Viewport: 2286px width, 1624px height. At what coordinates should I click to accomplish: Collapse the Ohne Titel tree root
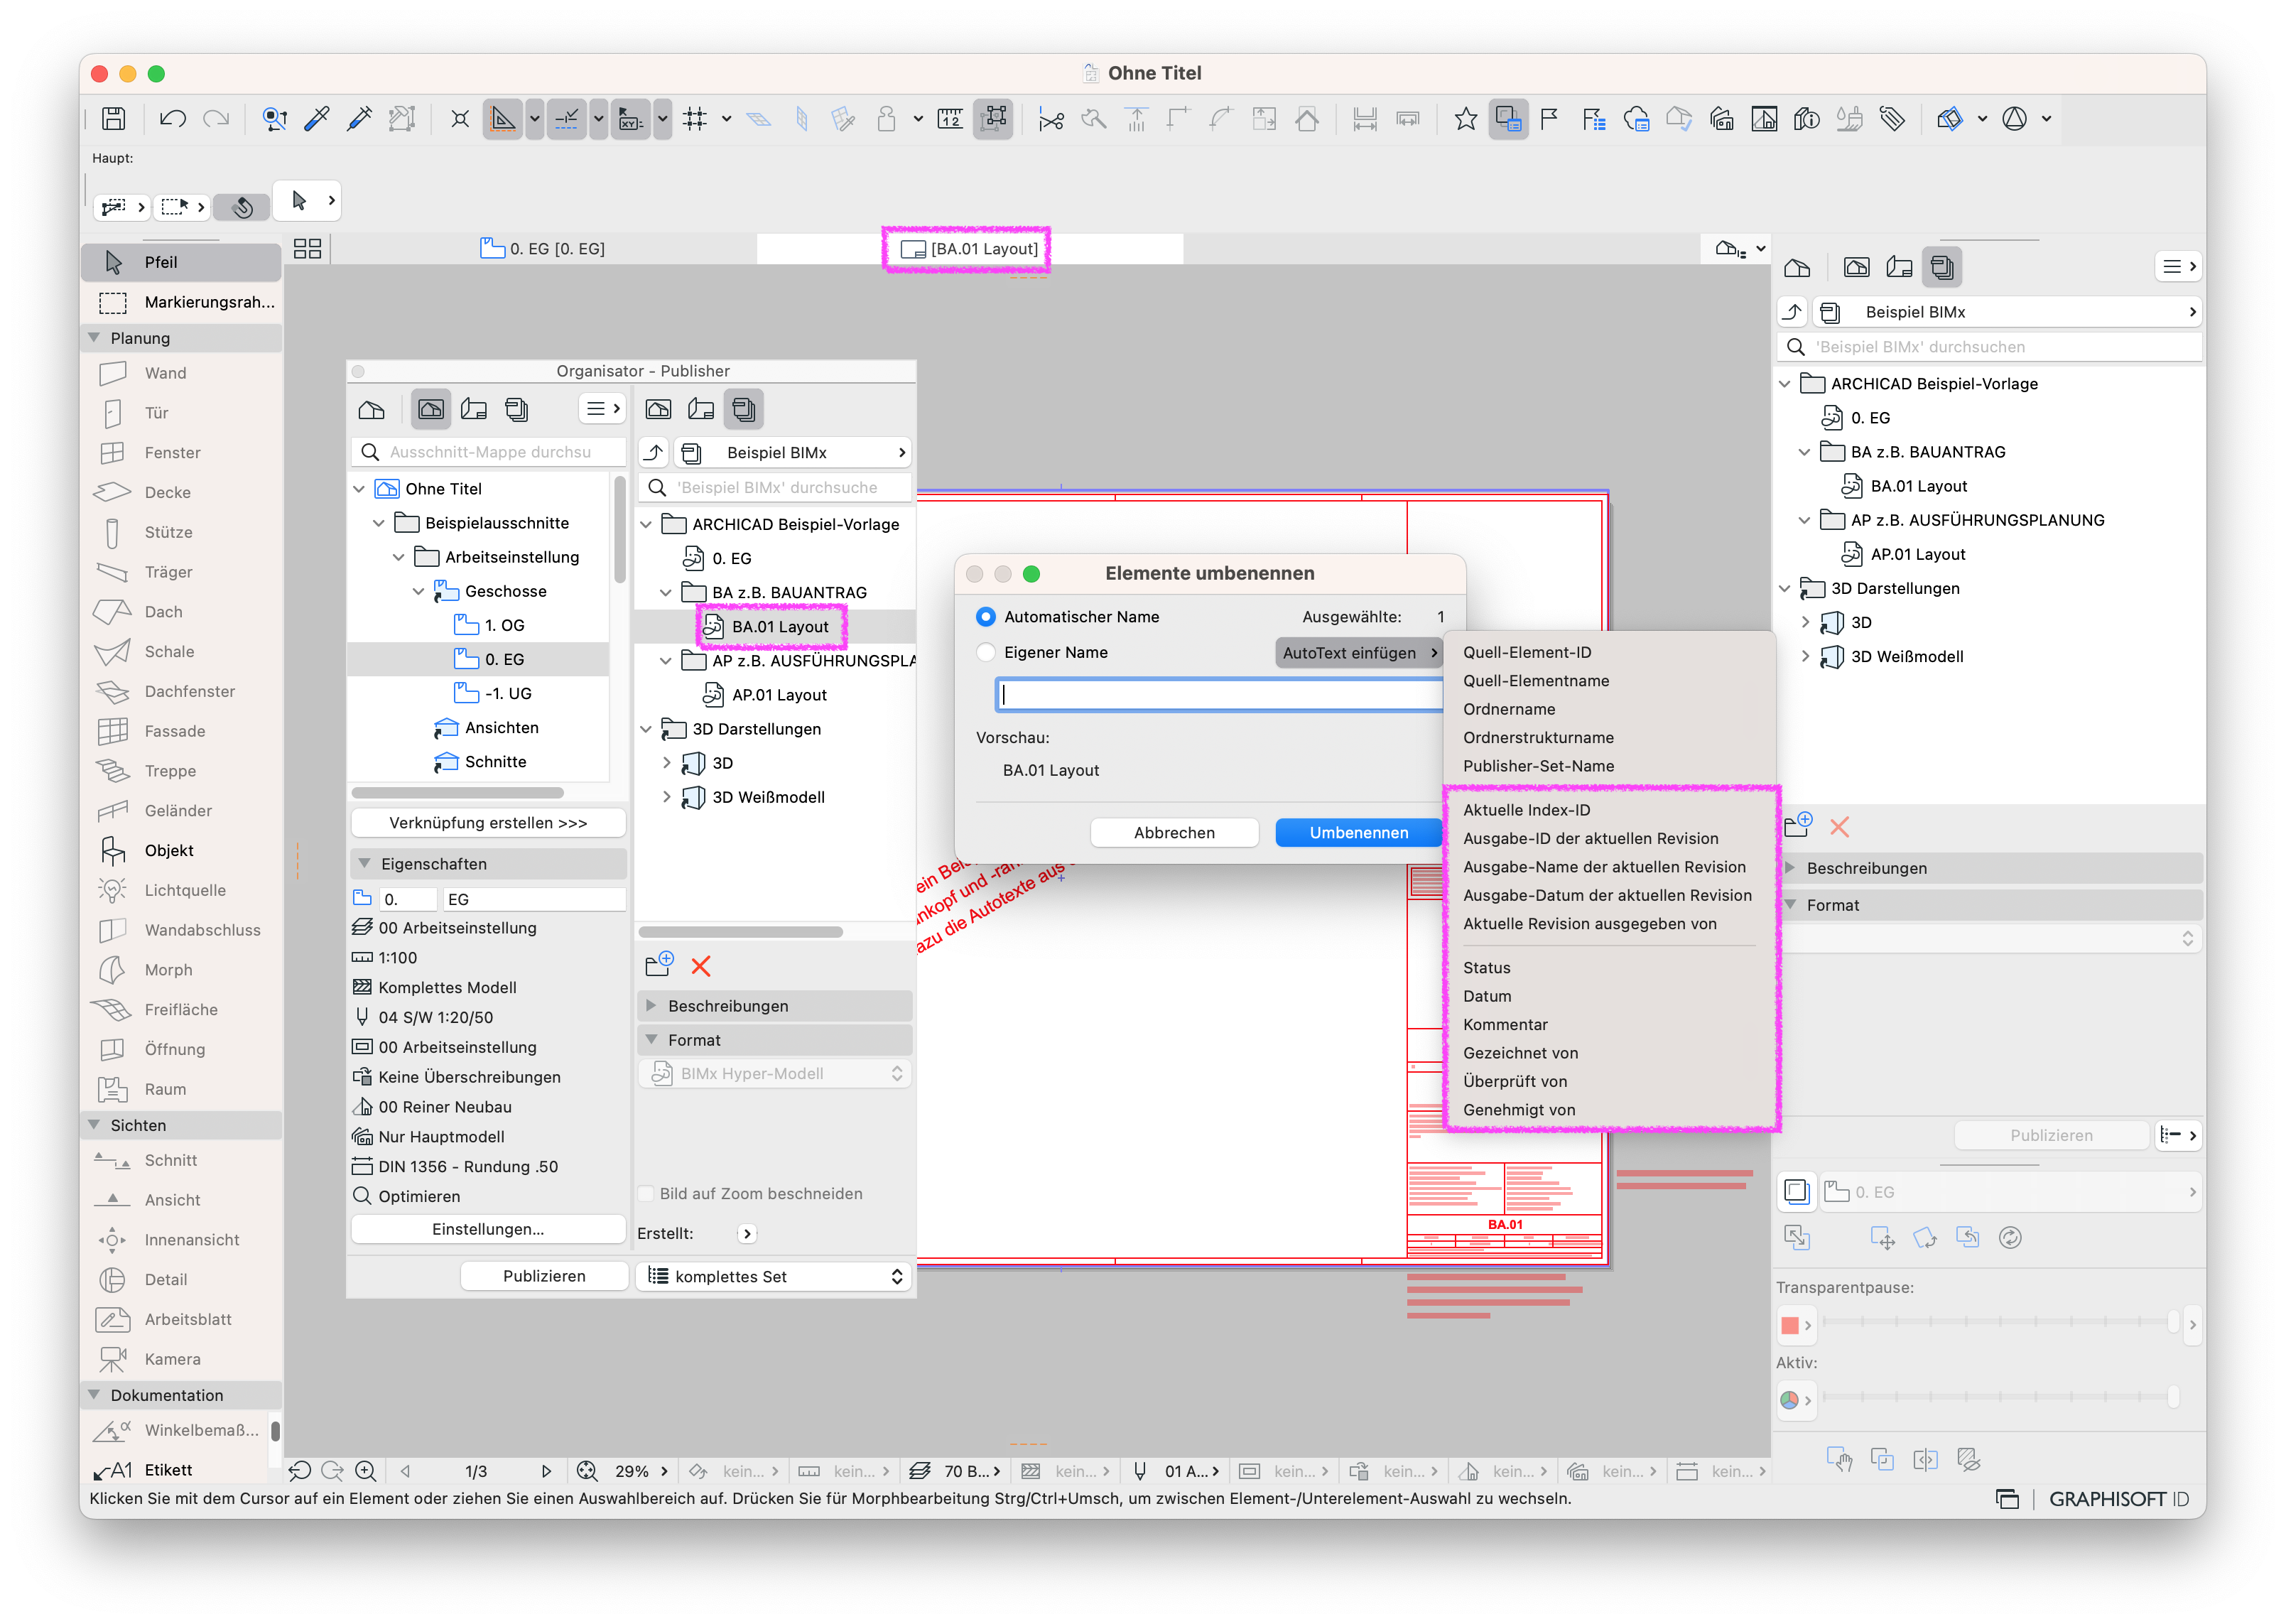[359, 489]
